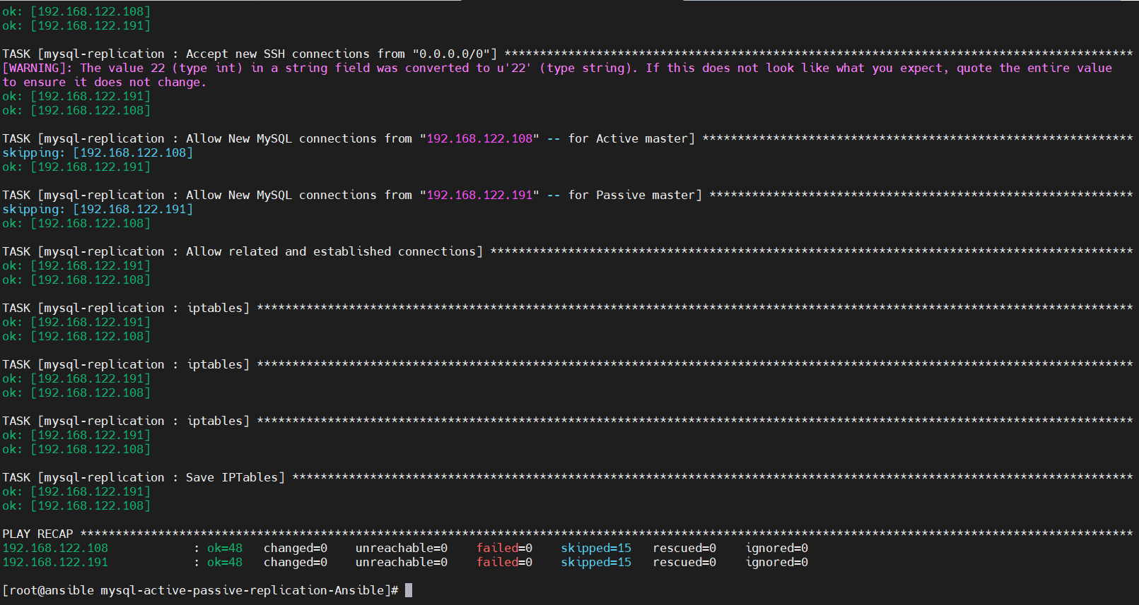The width and height of the screenshot is (1139, 605).
Task: Click the terminal cursor at the prompt
Action: (x=409, y=590)
